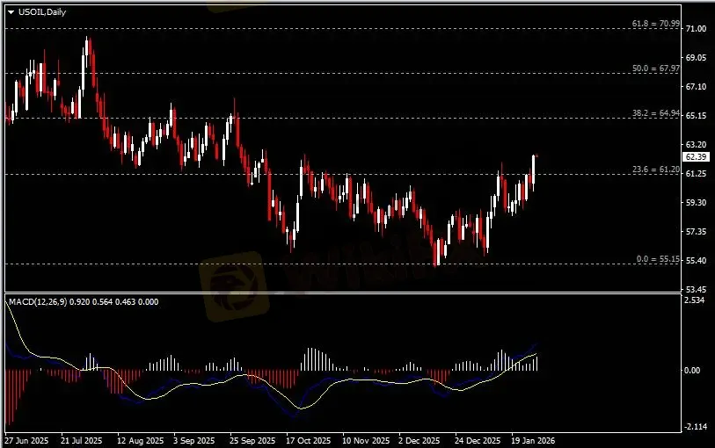Click the 59.30 price axis value
This screenshot has width=715, height=448.
(696, 203)
